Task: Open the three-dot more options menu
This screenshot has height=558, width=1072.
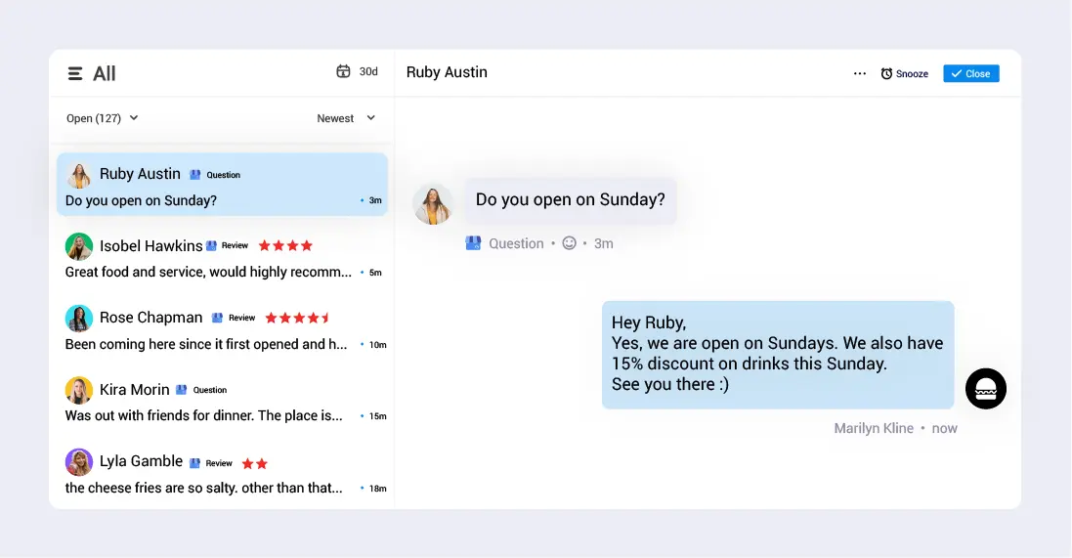Action: [x=860, y=73]
